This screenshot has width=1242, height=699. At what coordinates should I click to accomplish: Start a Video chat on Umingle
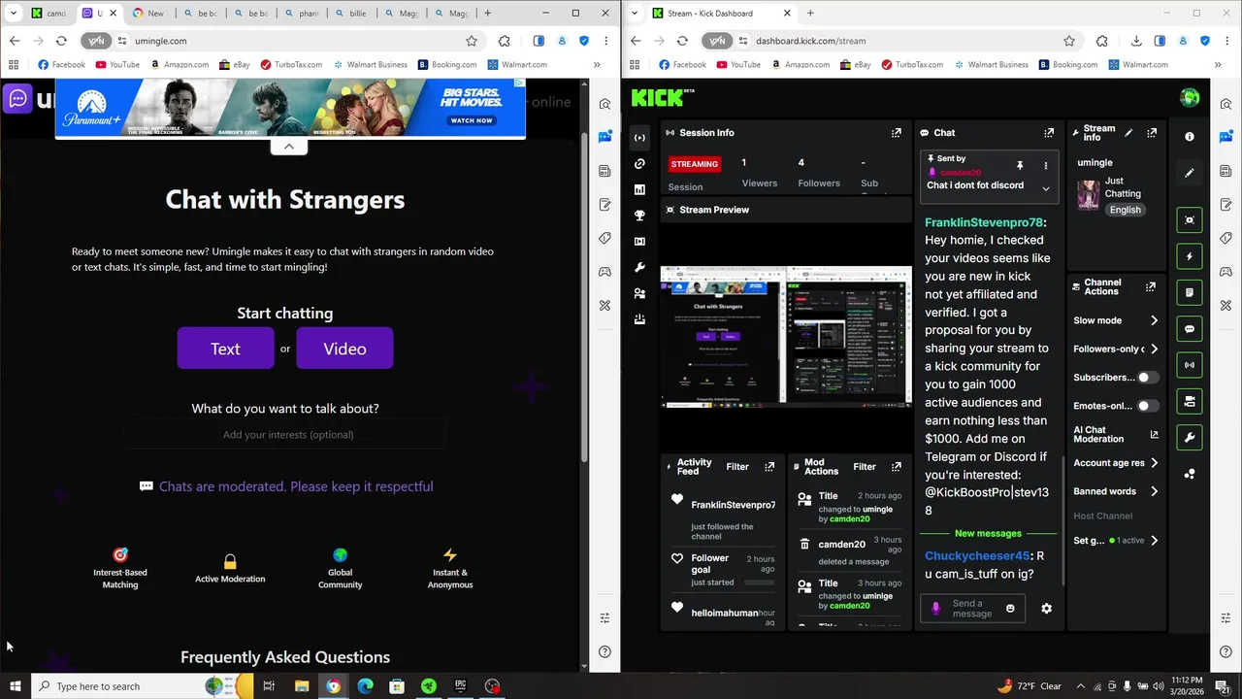[344, 349]
